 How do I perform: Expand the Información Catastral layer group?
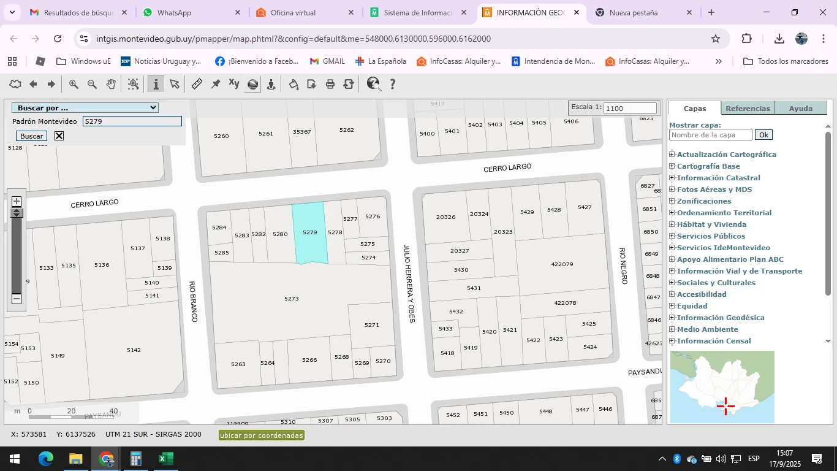(672, 178)
